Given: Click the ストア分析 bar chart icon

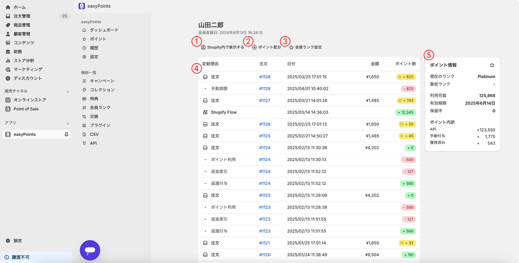Looking at the screenshot, I should [x=8, y=60].
